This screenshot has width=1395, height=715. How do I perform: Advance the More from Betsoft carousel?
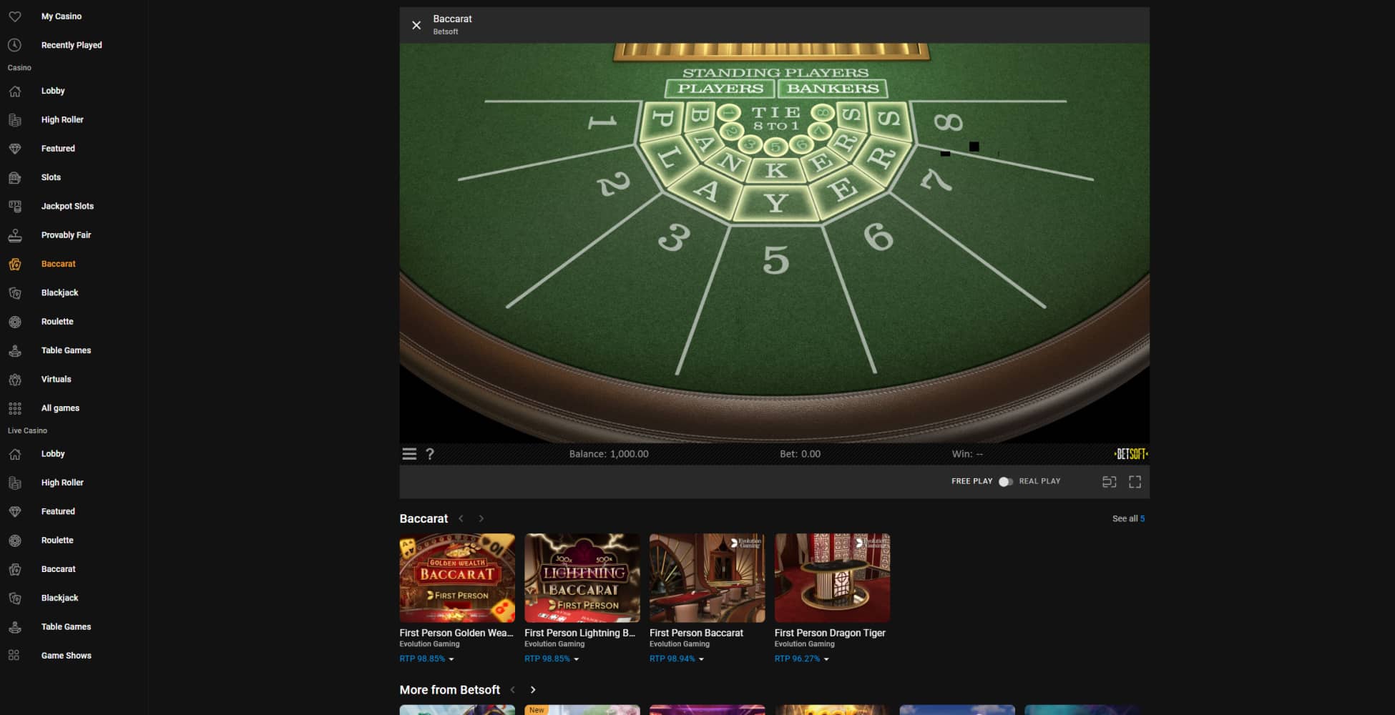tap(533, 689)
